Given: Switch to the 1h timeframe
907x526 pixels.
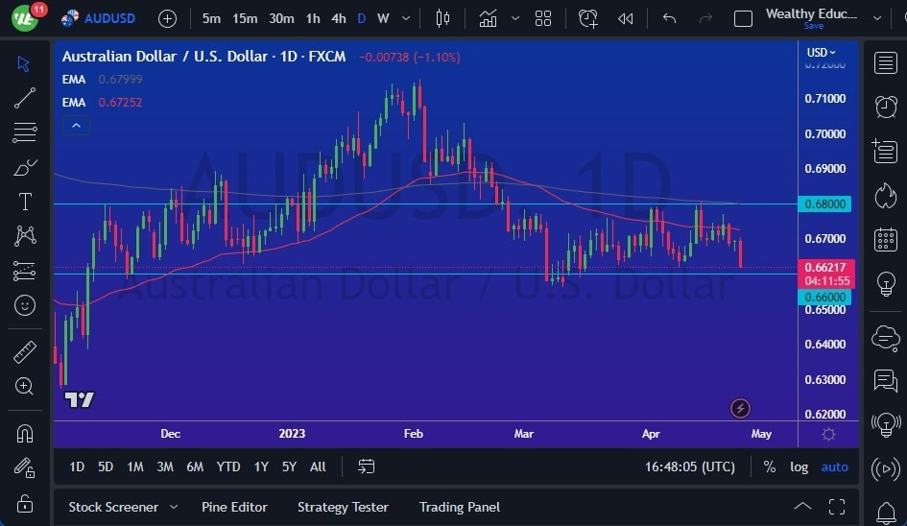Looking at the screenshot, I should (312, 18).
